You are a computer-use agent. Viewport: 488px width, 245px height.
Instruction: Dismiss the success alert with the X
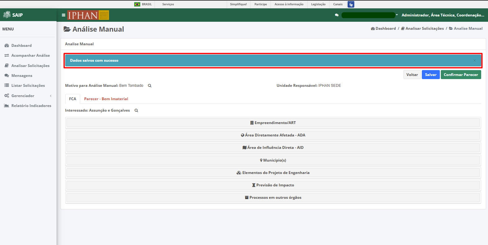tap(475, 60)
